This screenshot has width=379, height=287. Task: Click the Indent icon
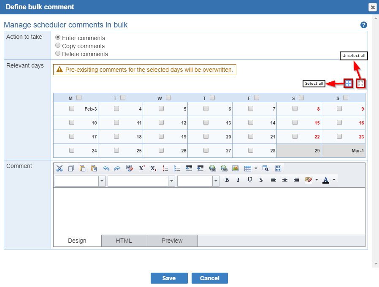click(x=189, y=168)
